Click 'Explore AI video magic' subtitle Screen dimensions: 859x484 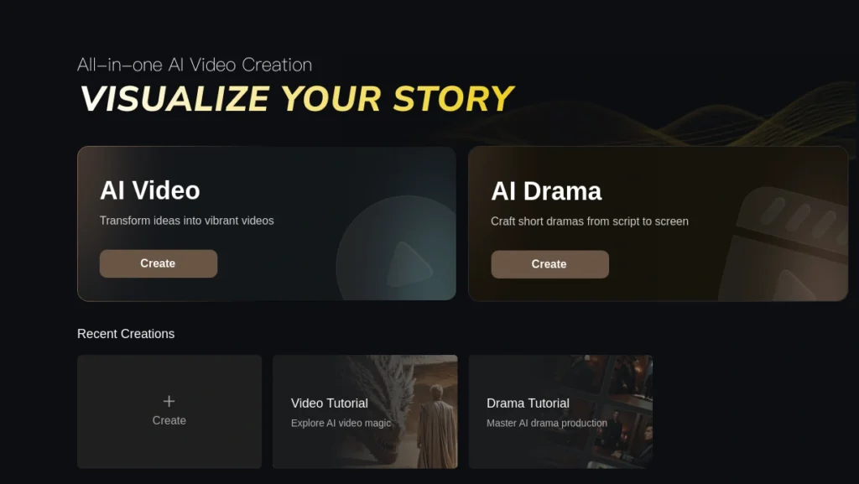pos(341,423)
